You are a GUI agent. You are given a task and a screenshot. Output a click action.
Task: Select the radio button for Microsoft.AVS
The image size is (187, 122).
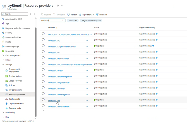click(x=43, y=52)
